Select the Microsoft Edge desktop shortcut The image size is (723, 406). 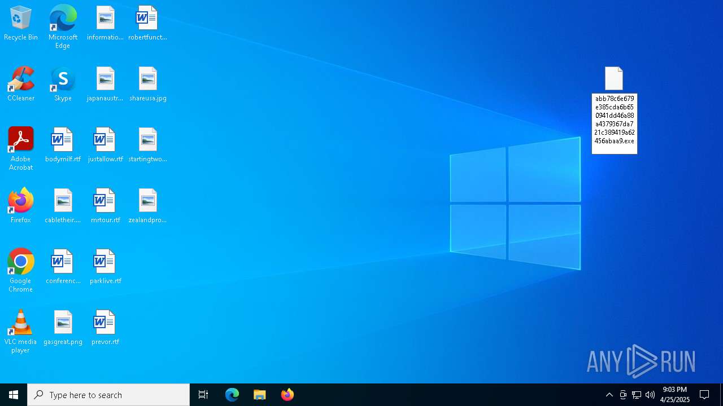pos(63,27)
